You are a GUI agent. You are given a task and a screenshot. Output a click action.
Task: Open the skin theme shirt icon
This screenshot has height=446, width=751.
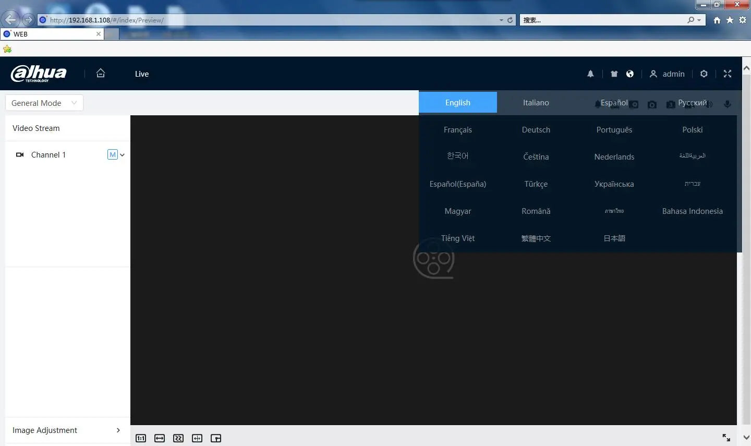(x=614, y=74)
